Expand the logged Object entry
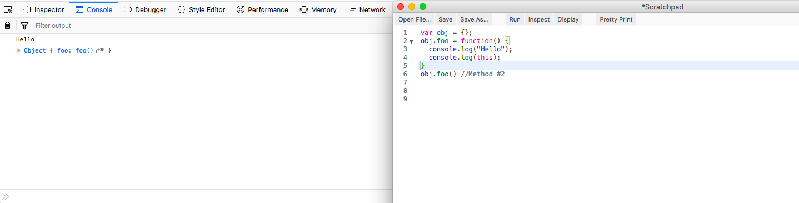The height and width of the screenshot is (203, 799). coord(19,50)
